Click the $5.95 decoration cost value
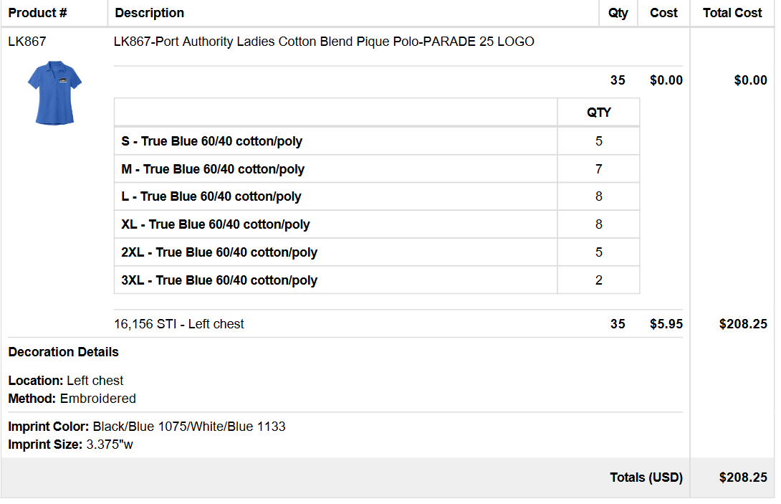Viewport: 781px width, 504px height. 666,324
